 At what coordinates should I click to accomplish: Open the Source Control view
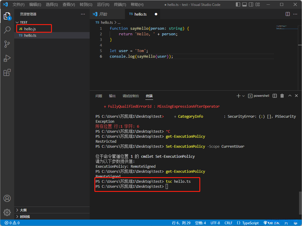pyautogui.click(x=7, y=44)
